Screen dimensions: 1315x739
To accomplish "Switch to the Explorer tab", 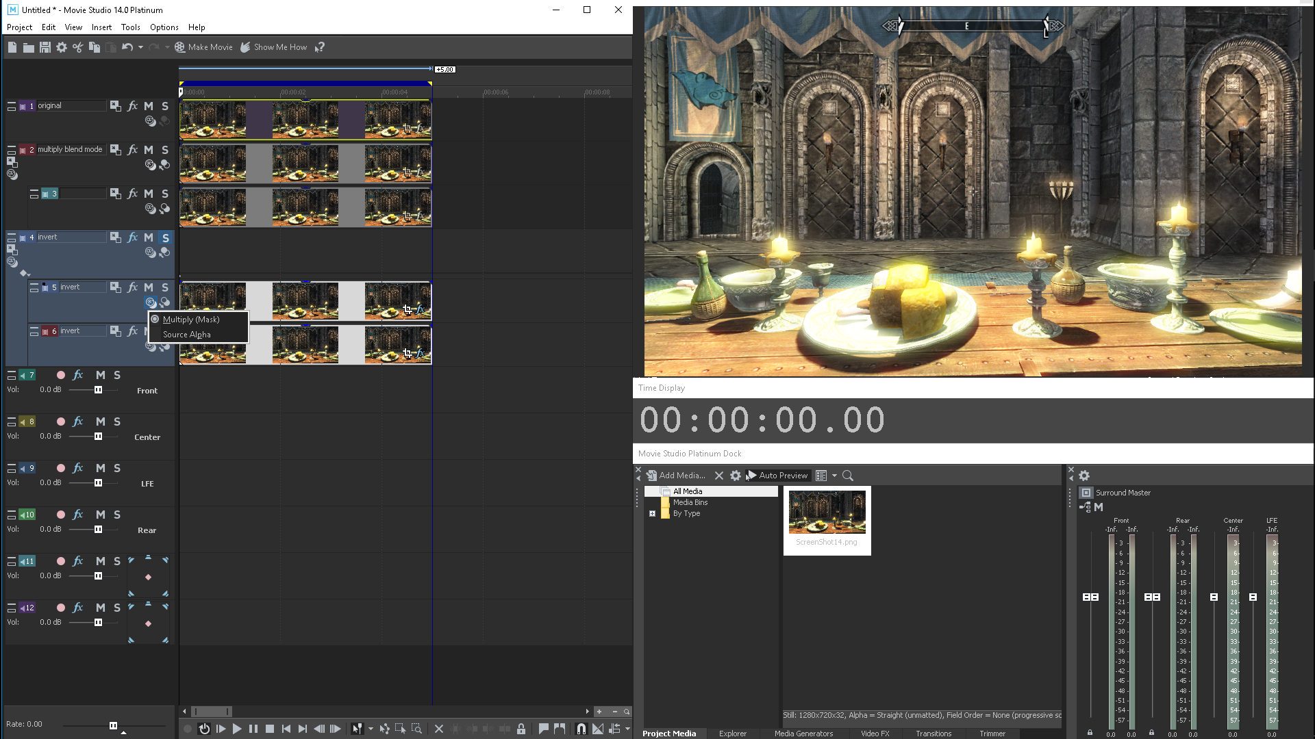I will point(732,734).
